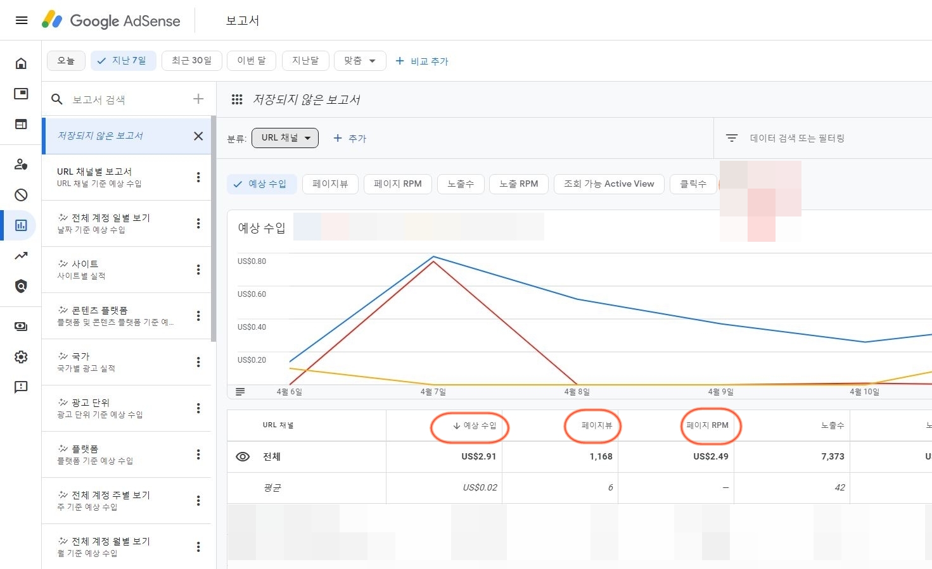Image resolution: width=932 pixels, height=569 pixels.
Task: Open the Feedback icon in sidebar
Action: coord(21,387)
